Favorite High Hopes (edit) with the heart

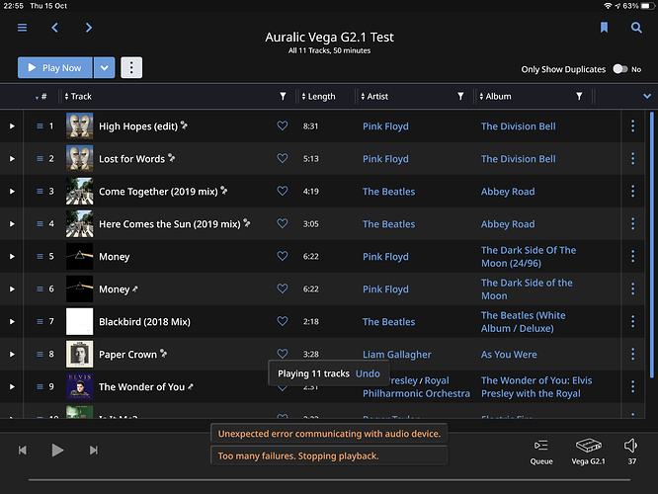click(x=283, y=125)
